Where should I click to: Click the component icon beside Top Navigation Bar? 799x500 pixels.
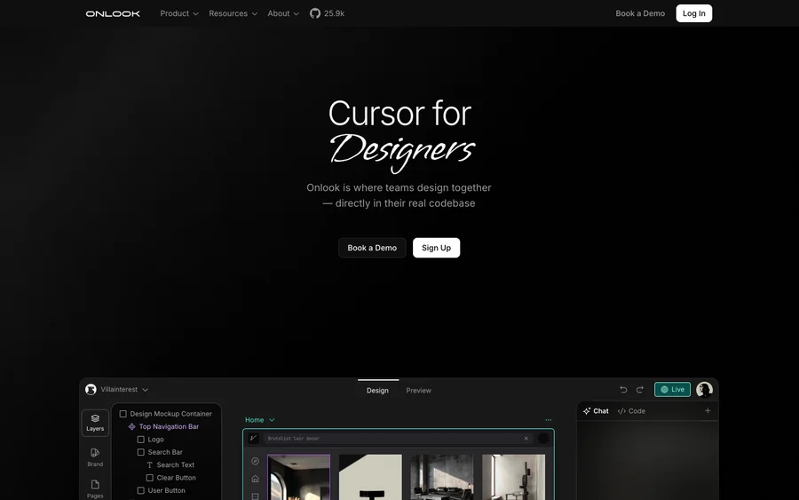pyautogui.click(x=131, y=426)
